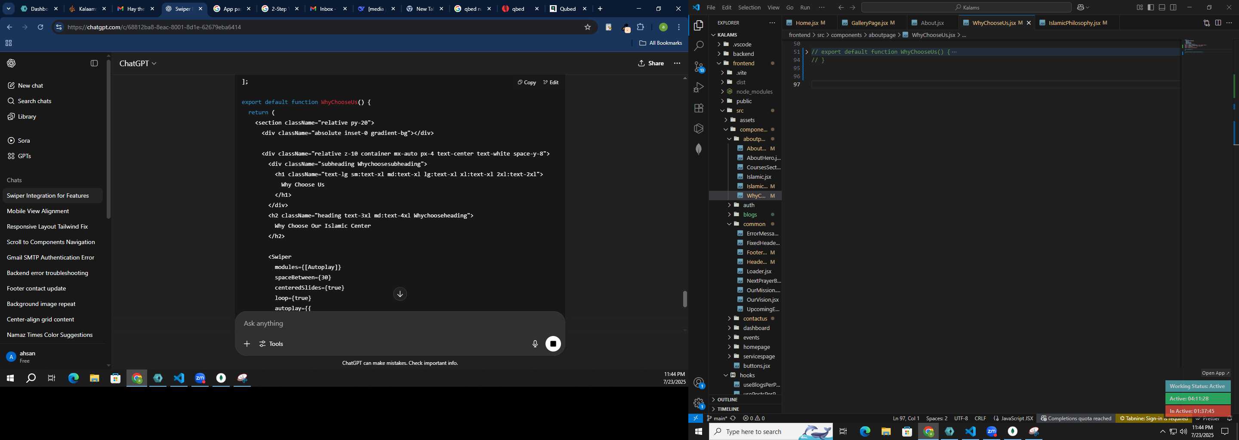Toggle secondary side bar layout icon

click(x=1174, y=7)
